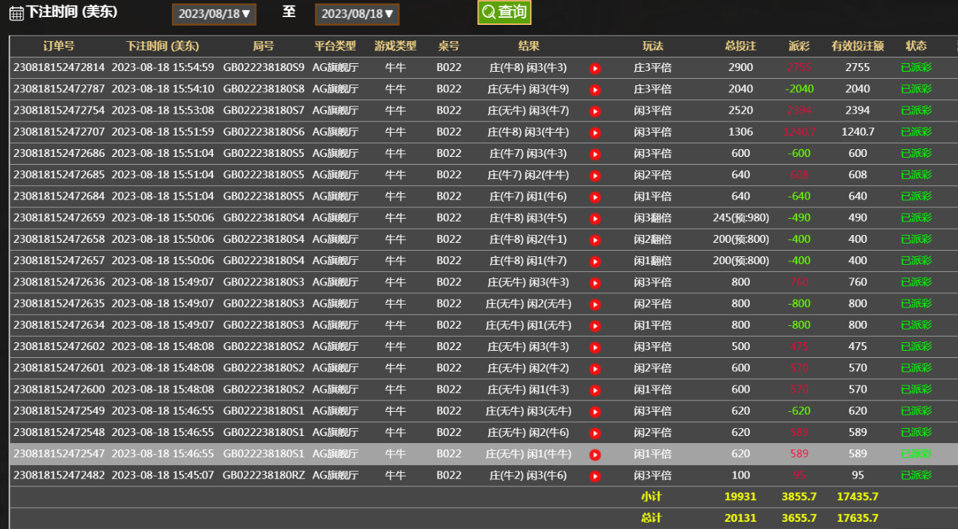
Task: Click replay icon for order 230818152472636
Action: coord(595,283)
